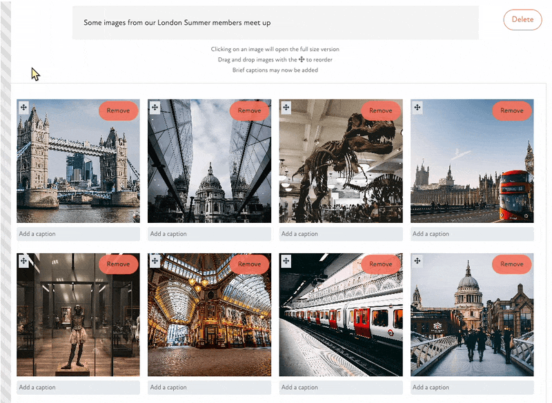This screenshot has width=552, height=403.
Task: Click the move handle on Leadenhall Market image
Action: (x=155, y=261)
